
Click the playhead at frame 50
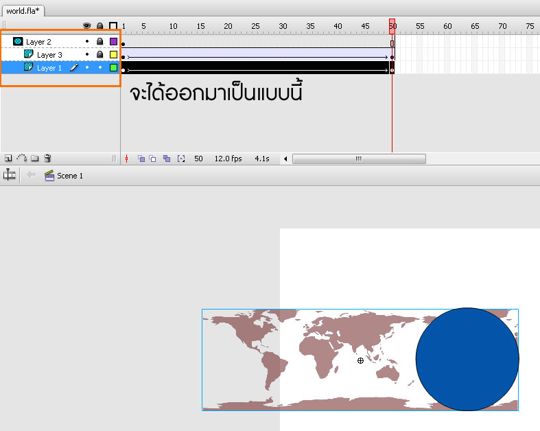(392, 27)
